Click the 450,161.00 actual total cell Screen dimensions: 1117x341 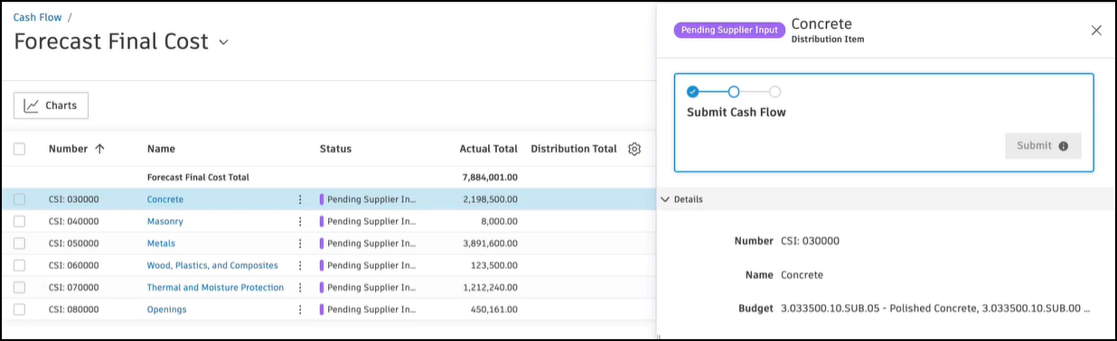point(494,309)
